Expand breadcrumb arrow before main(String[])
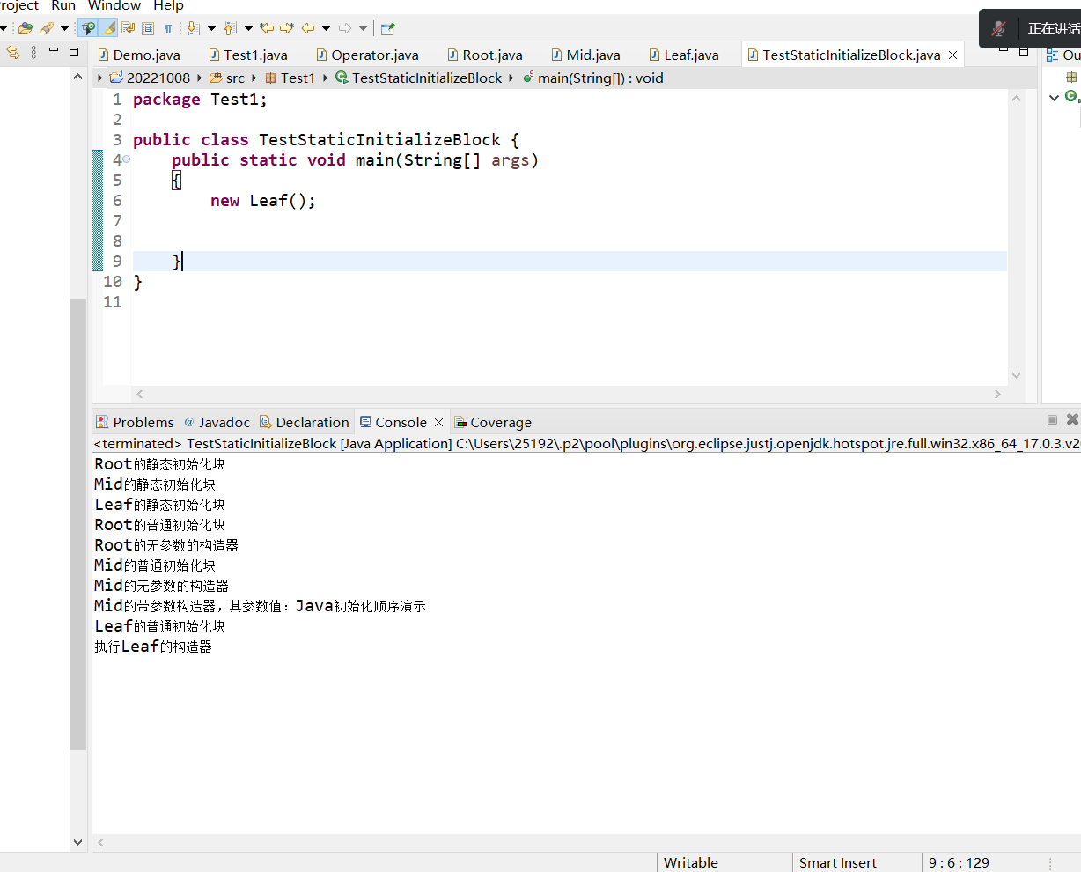1081x872 pixels. click(x=511, y=78)
